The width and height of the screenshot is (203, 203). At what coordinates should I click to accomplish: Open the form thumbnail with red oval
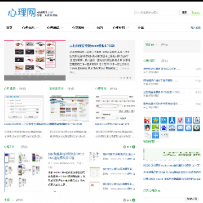point(114,108)
